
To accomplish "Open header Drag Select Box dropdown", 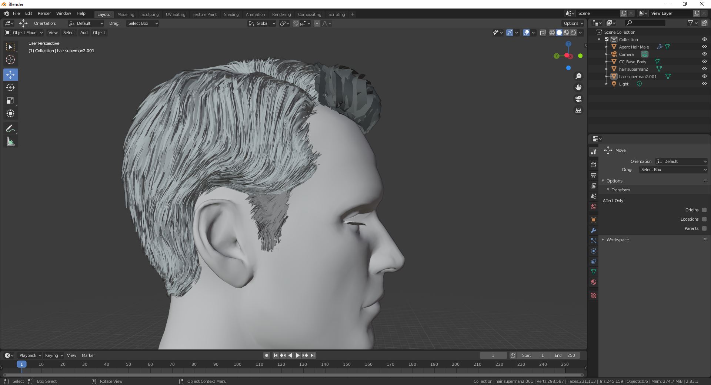I will [x=143, y=23].
